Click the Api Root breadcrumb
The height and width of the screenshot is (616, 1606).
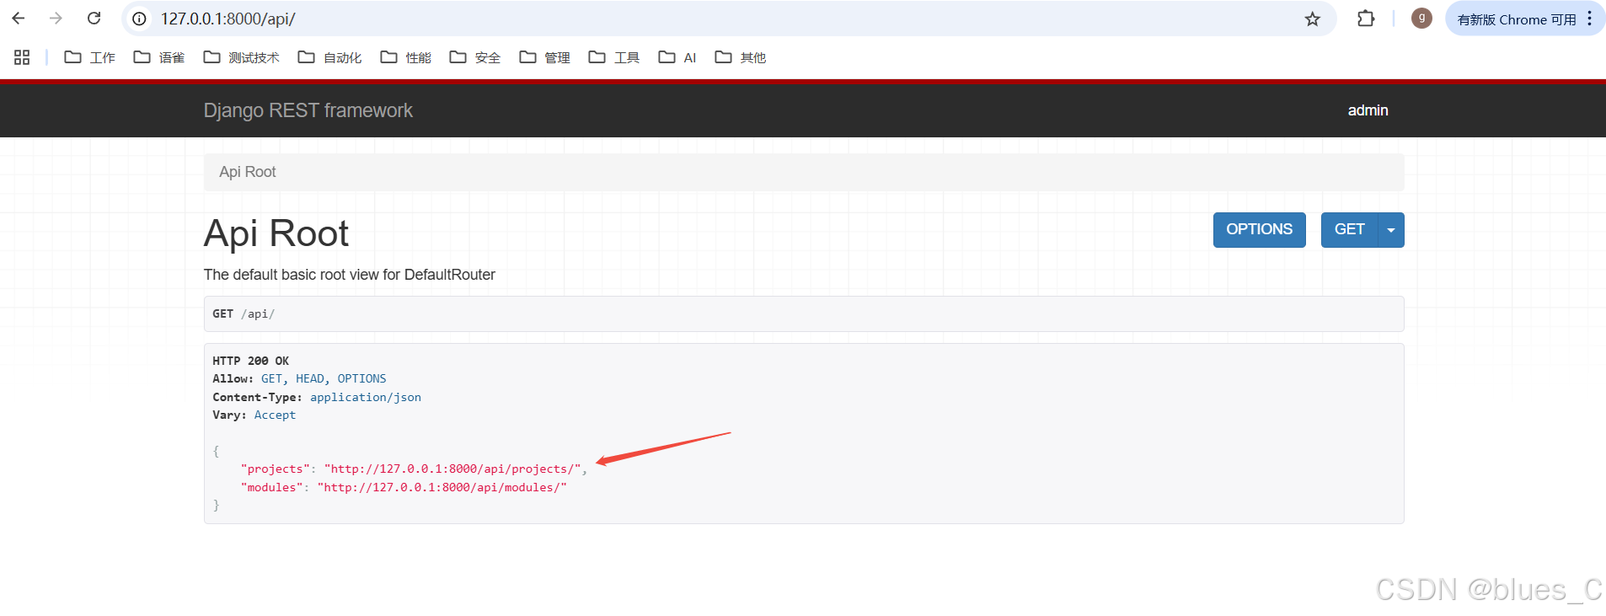tap(248, 172)
